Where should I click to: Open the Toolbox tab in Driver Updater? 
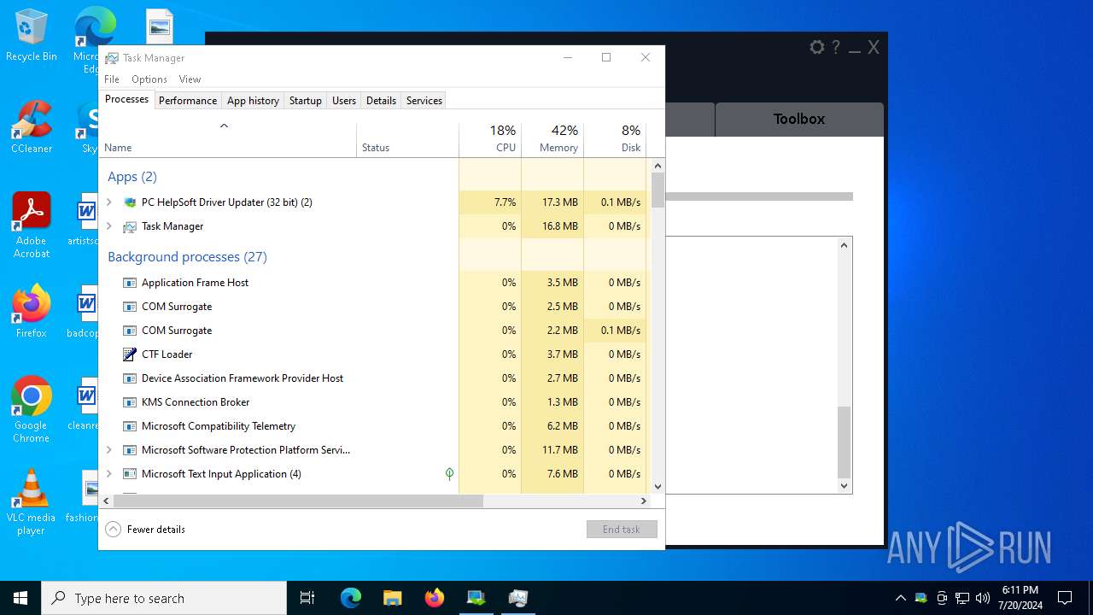point(799,119)
